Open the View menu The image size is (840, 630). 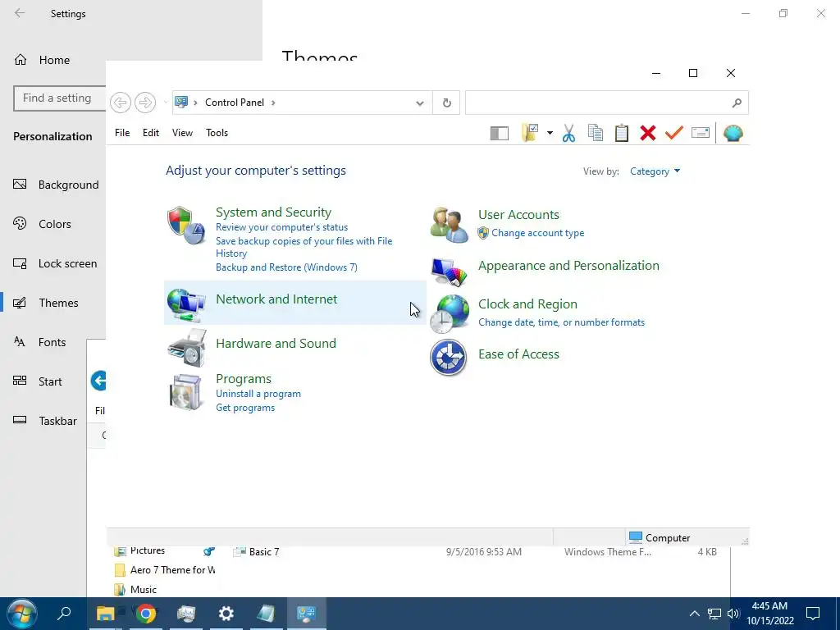(x=182, y=132)
